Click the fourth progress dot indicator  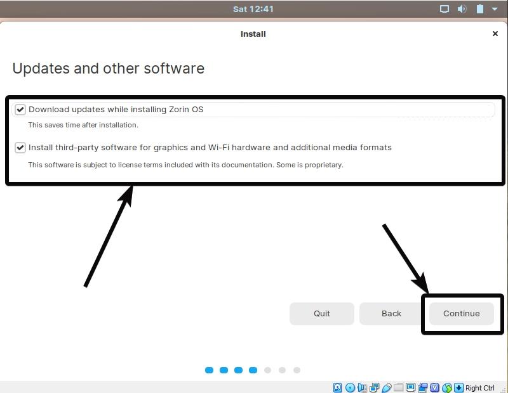point(253,370)
